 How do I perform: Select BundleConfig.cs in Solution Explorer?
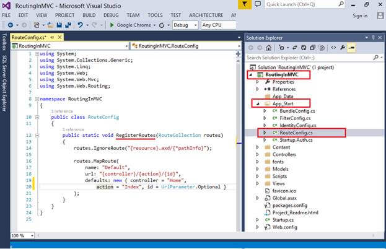tap(297, 111)
